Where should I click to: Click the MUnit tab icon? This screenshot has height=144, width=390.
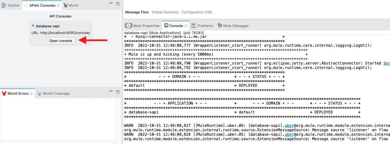(x=66, y=5)
